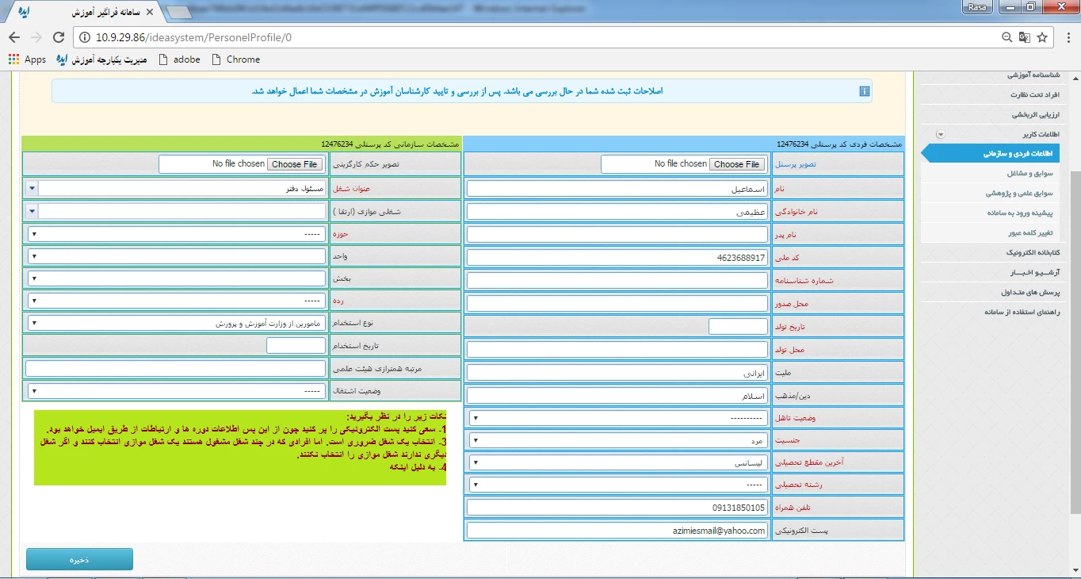Click the ذخیره save button
1081x579 pixels.
[x=79, y=559]
